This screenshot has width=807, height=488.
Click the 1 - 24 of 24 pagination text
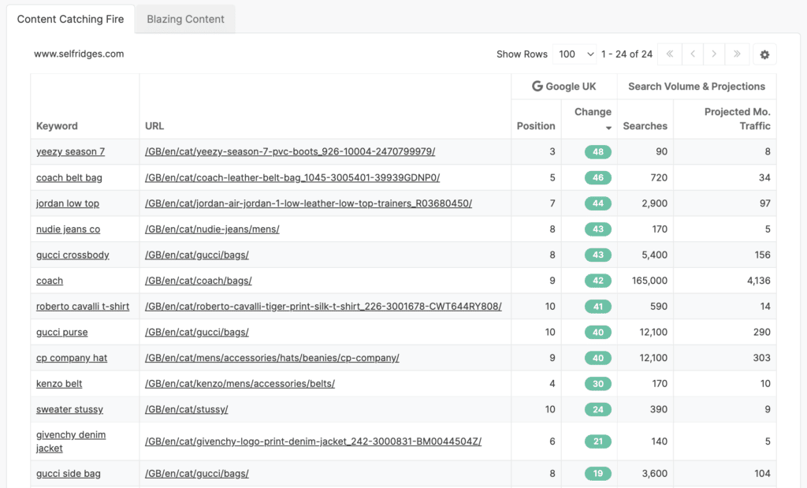627,54
